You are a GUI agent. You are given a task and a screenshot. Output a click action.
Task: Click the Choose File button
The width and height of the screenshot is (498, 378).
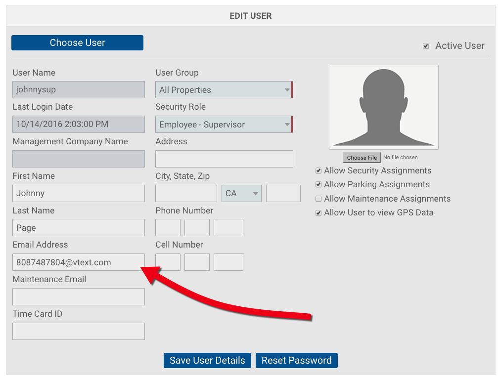(362, 158)
